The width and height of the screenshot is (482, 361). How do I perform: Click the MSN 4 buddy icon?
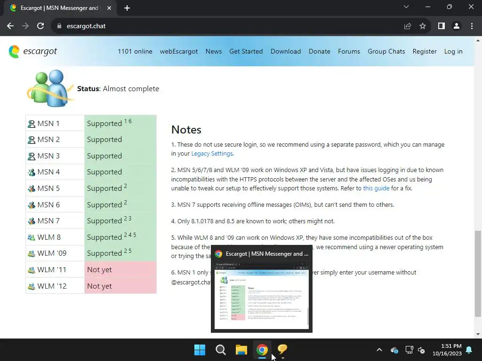pyautogui.click(x=32, y=172)
